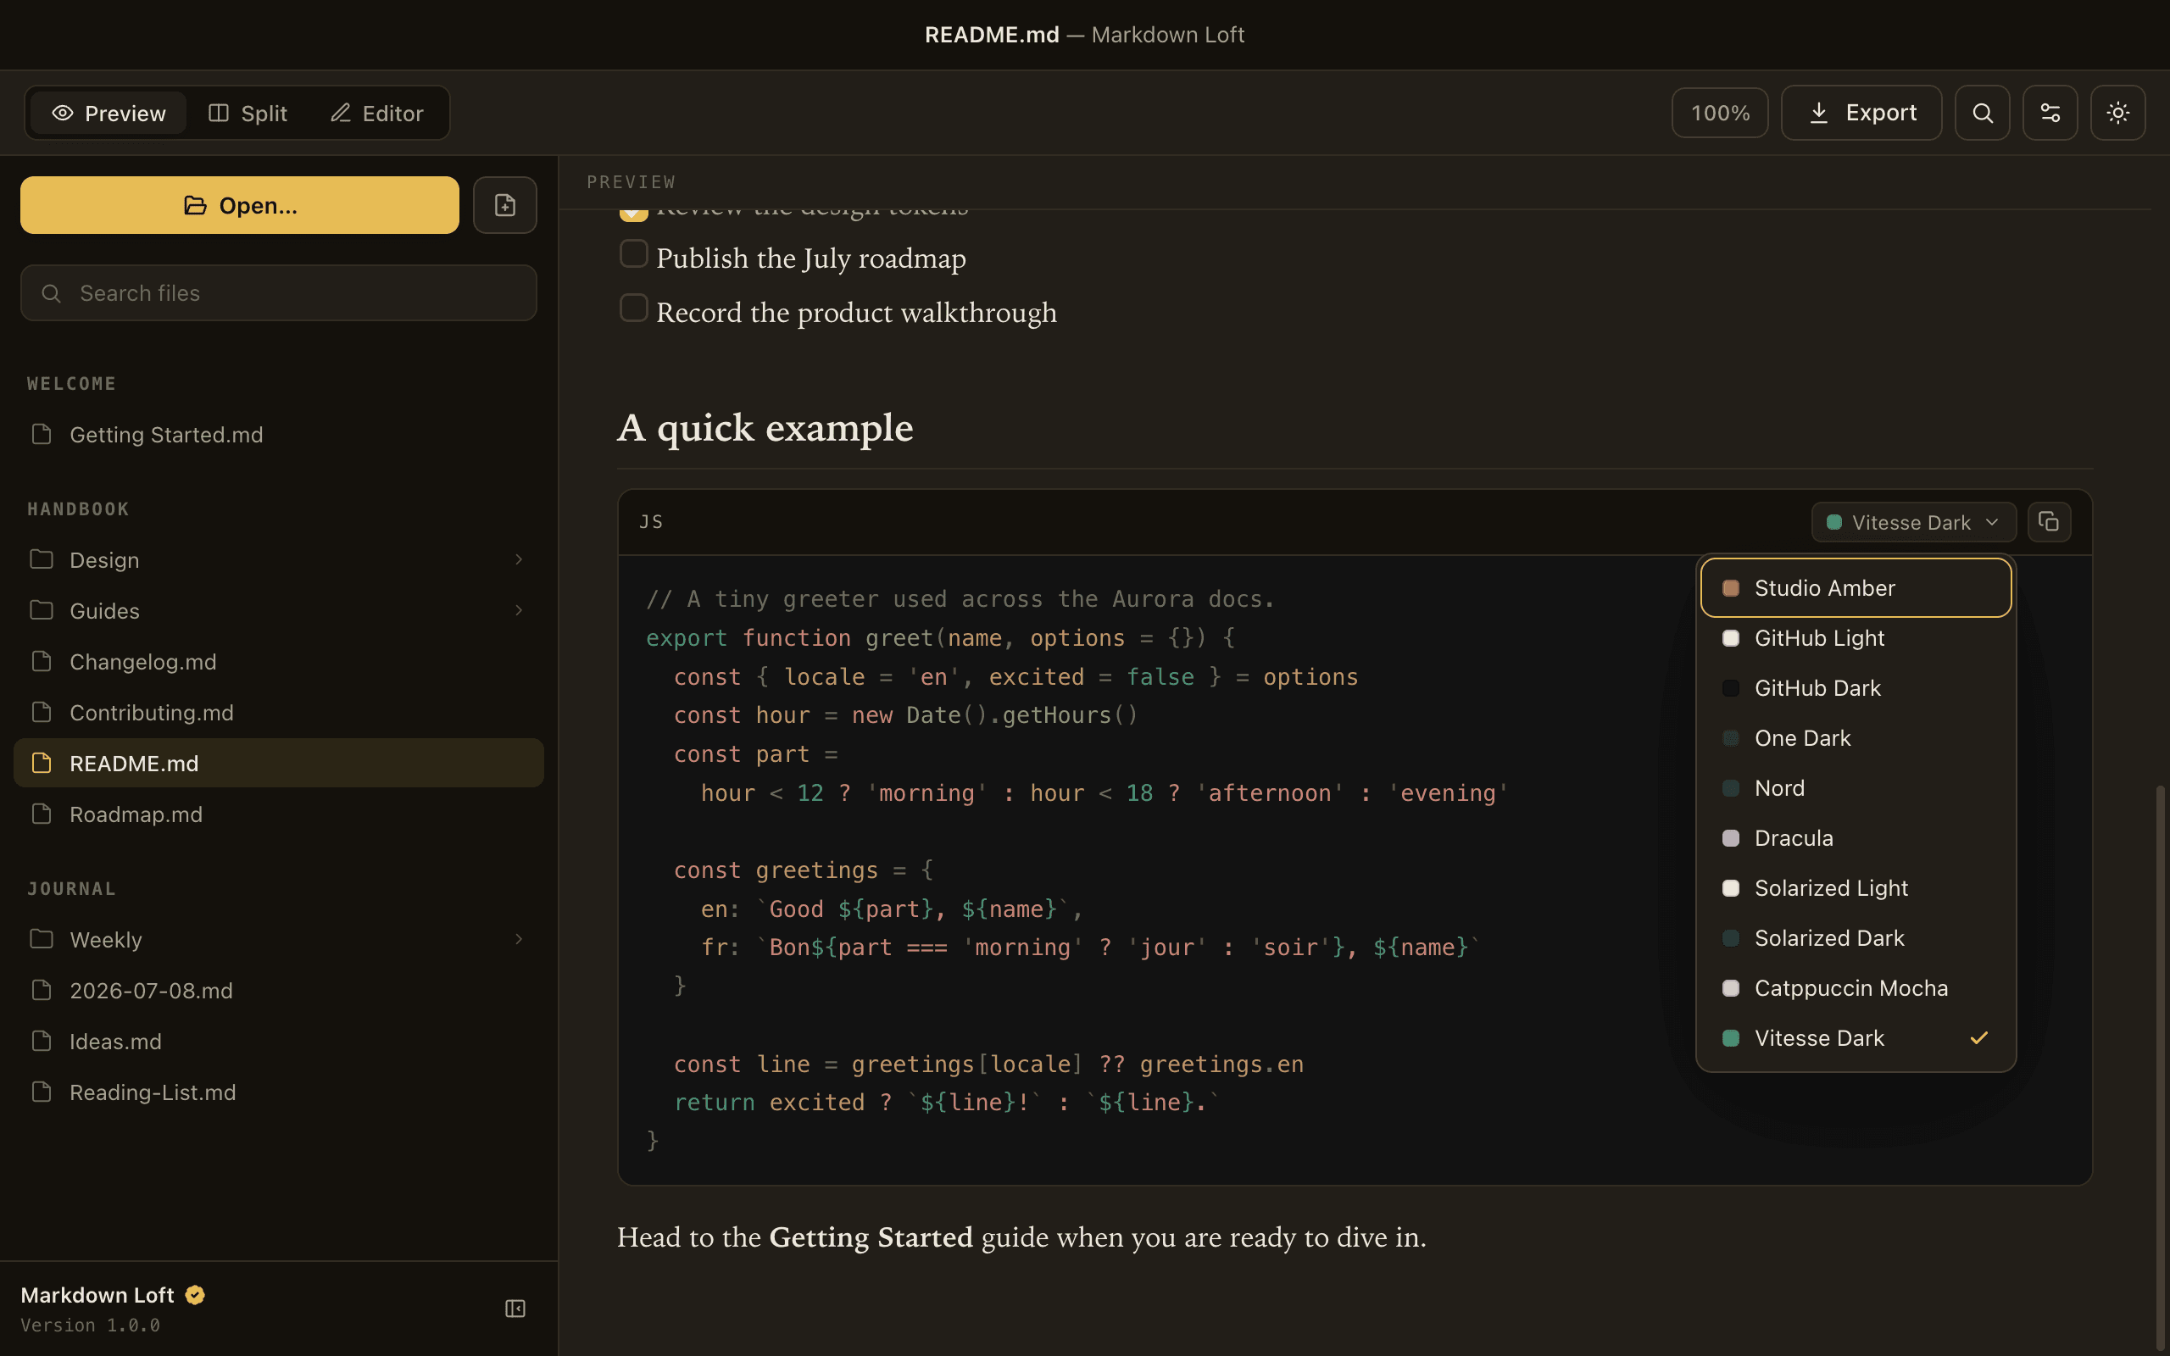The height and width of the screenshot is (1356, 2170).
Task: Select GitHub Light code theme
Action: [1856, 638]
